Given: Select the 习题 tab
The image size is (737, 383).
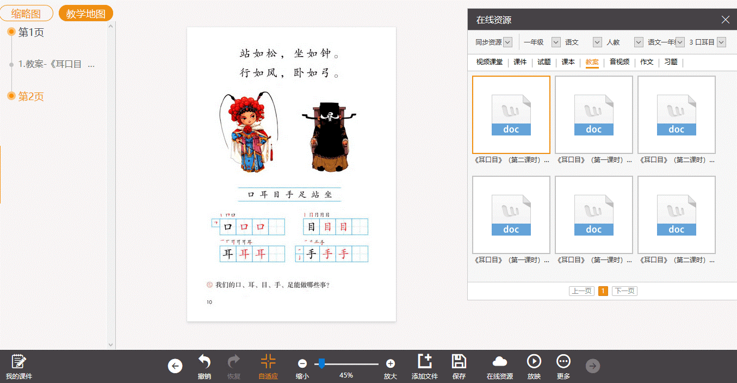Looking at the screenshot, I should [x=671, y=62].
